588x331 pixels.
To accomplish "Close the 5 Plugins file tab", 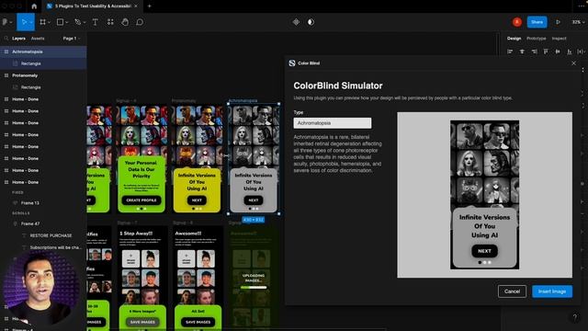I will tap(136, 6).
